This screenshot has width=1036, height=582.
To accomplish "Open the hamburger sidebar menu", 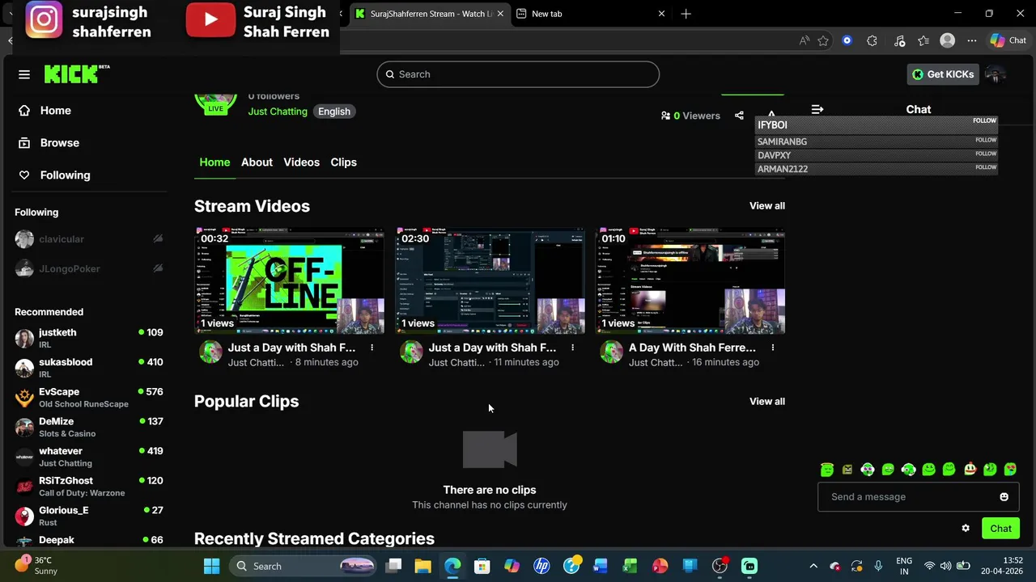I will pyautogui.click(x=24, y=74).
